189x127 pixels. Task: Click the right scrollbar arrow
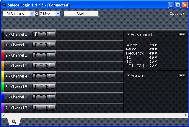(x=186, y=115)
